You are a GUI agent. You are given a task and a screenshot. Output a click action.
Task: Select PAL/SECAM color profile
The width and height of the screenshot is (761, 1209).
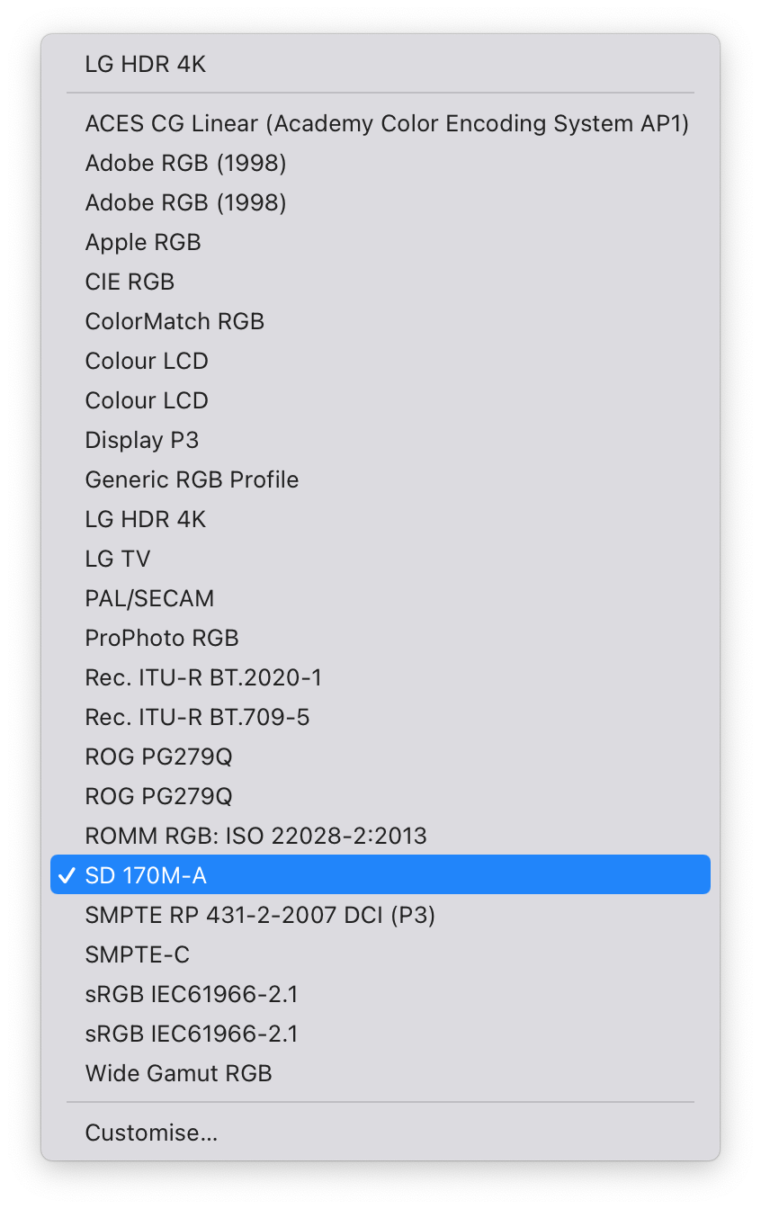149,598
